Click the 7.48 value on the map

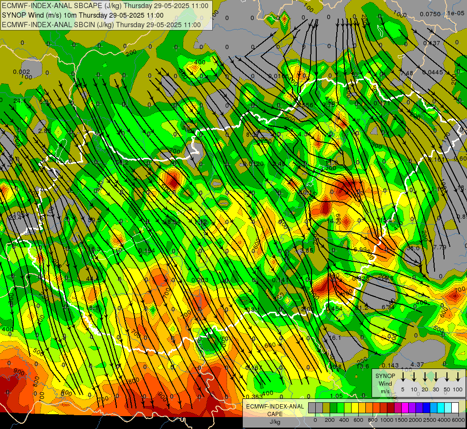click(407, 73)
